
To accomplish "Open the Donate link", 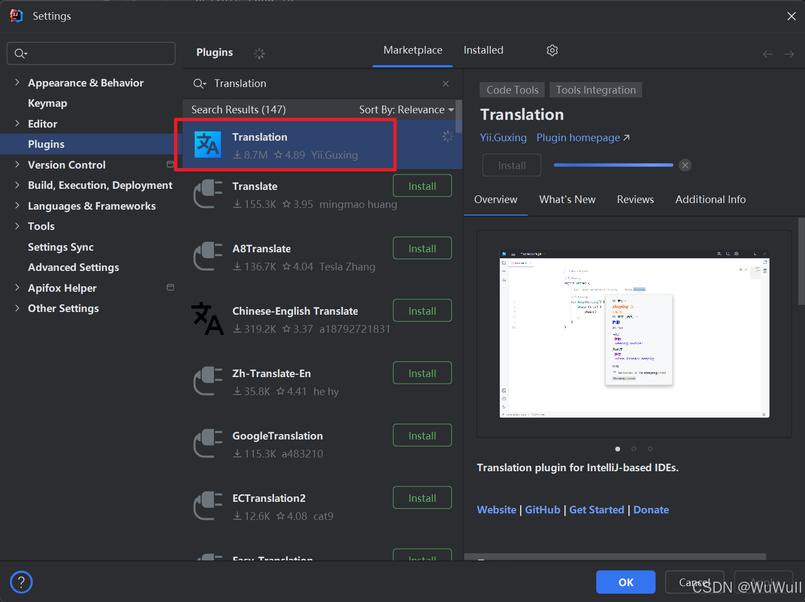I will click(651, 510).
